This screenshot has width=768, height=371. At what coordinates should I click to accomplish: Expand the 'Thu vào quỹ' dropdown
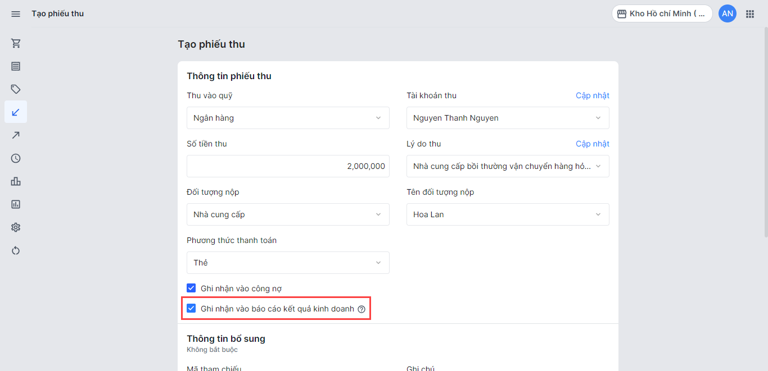pos(288,118)
